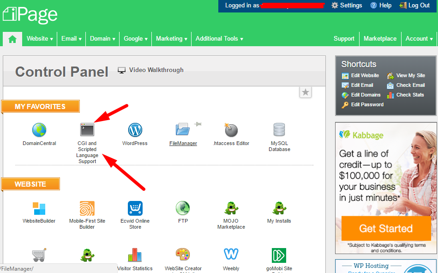Open the WebsiteBuilder icon
The height and width of the screenshot is (273, 438).
click(39, 208)
